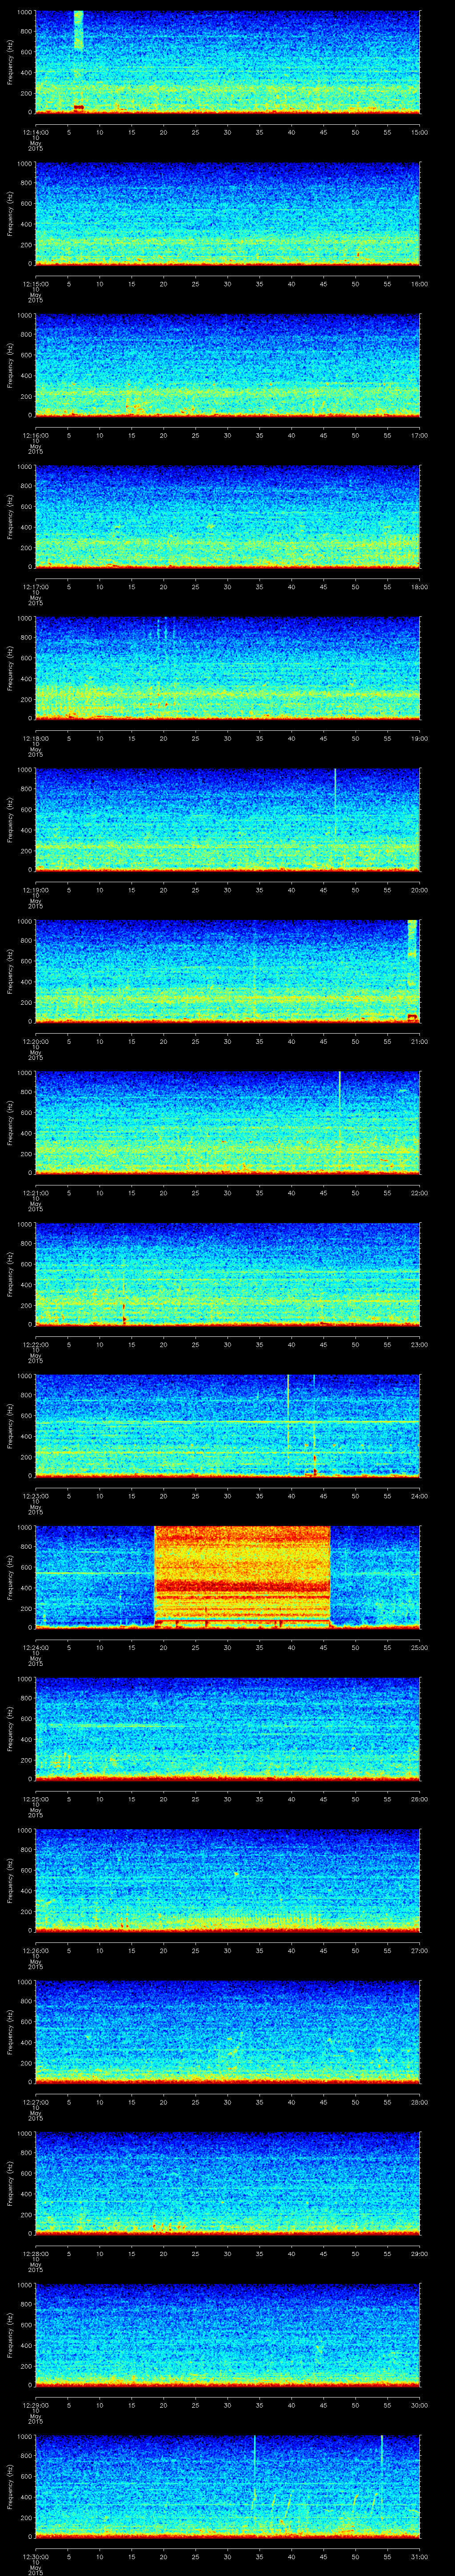
Task: Open the 12:28 spectrogram panel
Action: [227, 2183]
